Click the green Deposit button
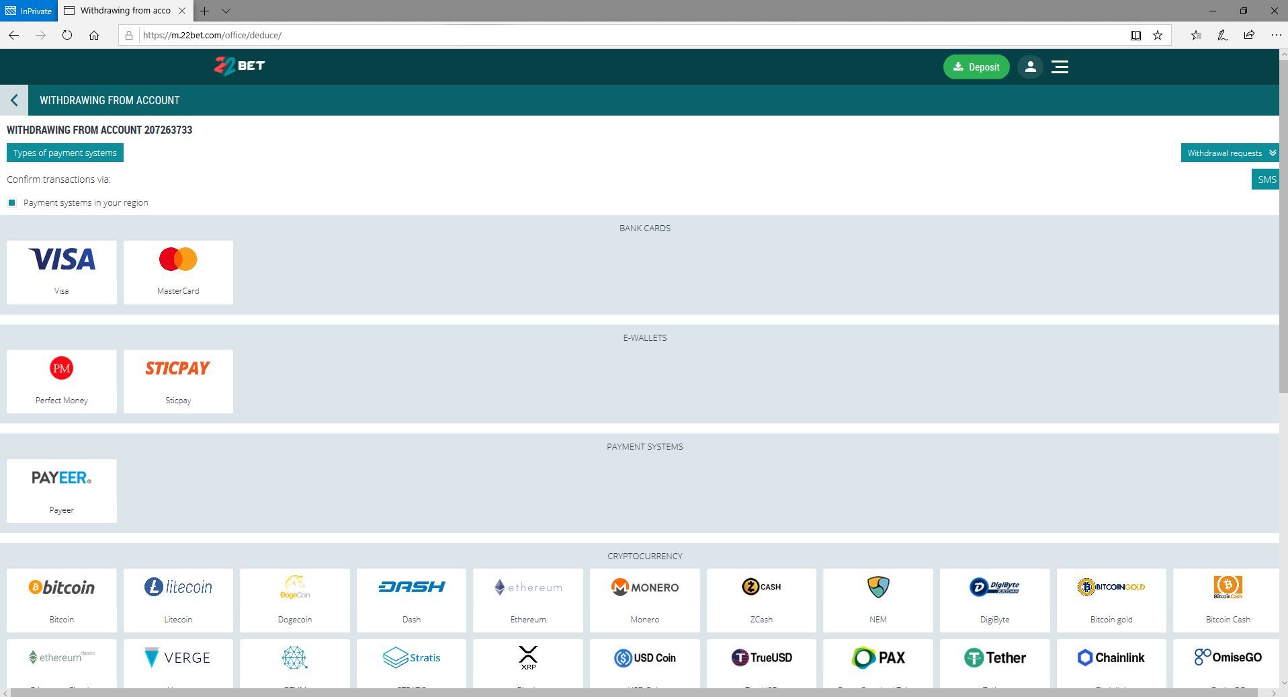Image resolution: width=1288 pixels, height=697 pixels. pos(976,67)
